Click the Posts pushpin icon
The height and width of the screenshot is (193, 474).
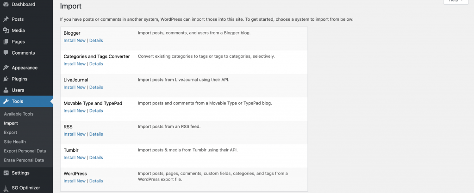point(6,19)
